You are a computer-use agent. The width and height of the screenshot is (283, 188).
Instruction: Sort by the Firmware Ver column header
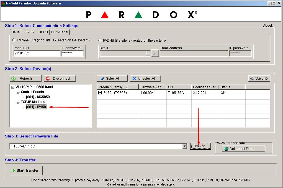click(x=152, y=87)
